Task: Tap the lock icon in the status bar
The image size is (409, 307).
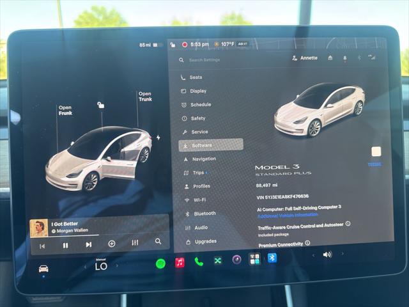Action: (x=173, y=45)
